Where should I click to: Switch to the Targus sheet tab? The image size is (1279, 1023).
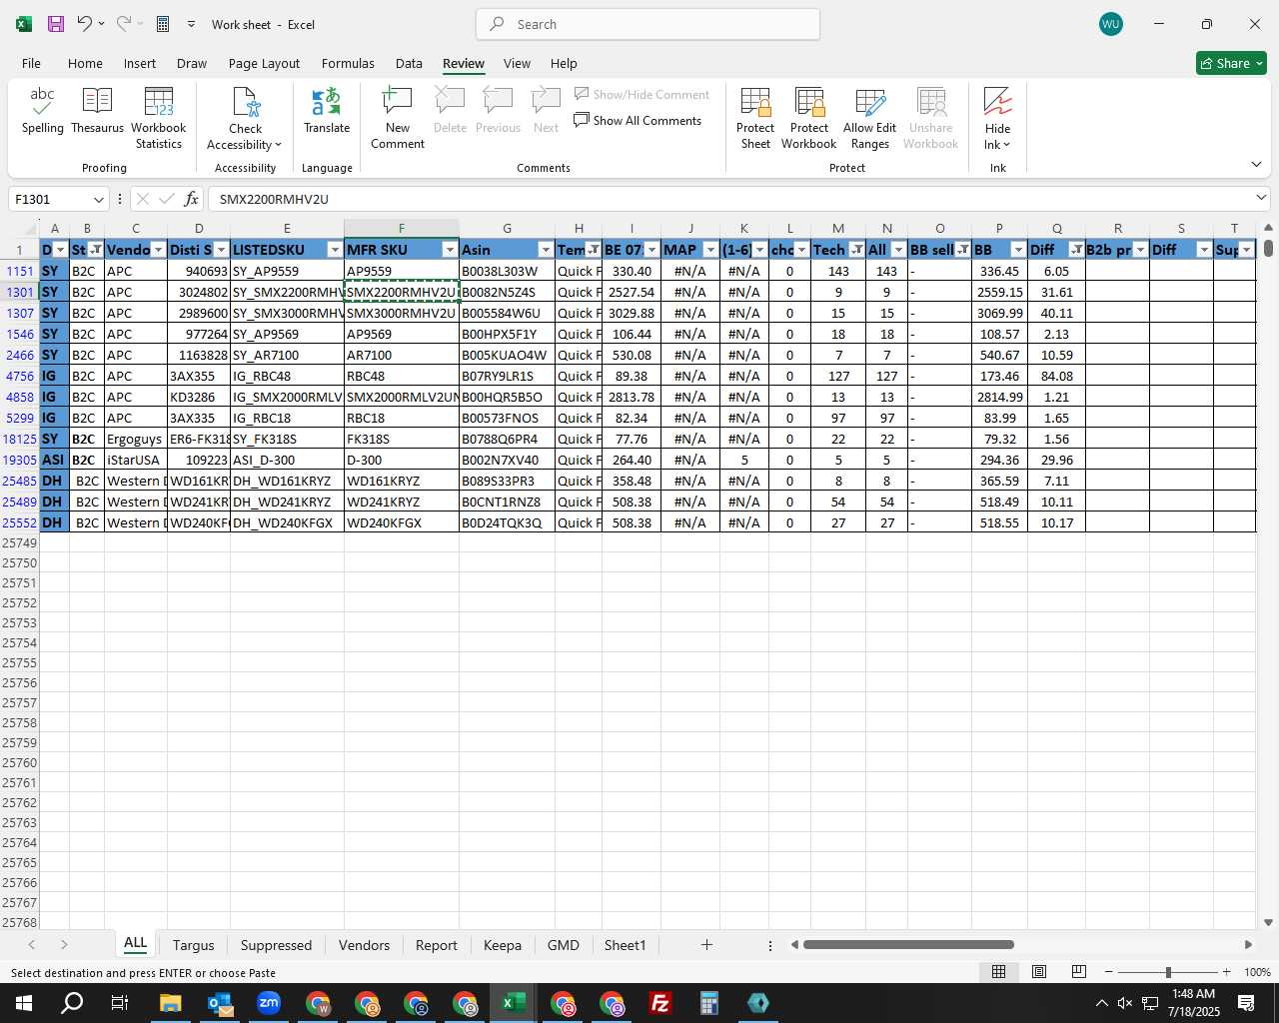tap(193, 945)
